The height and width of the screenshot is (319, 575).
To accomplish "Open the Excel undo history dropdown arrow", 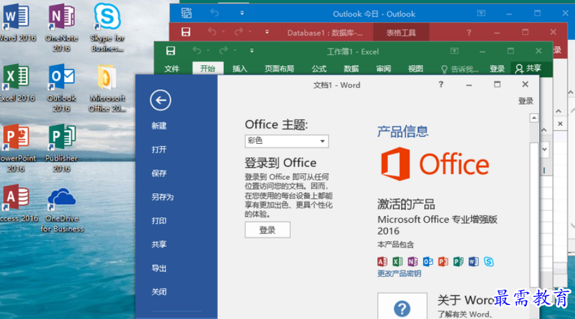I will coord(208,51).
